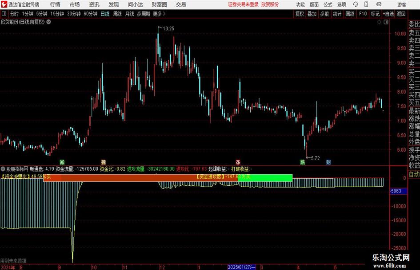Open the 多周期 multi-period view
Screen dimensions: 420x270
pyautogui.click(x=144, y=14)
